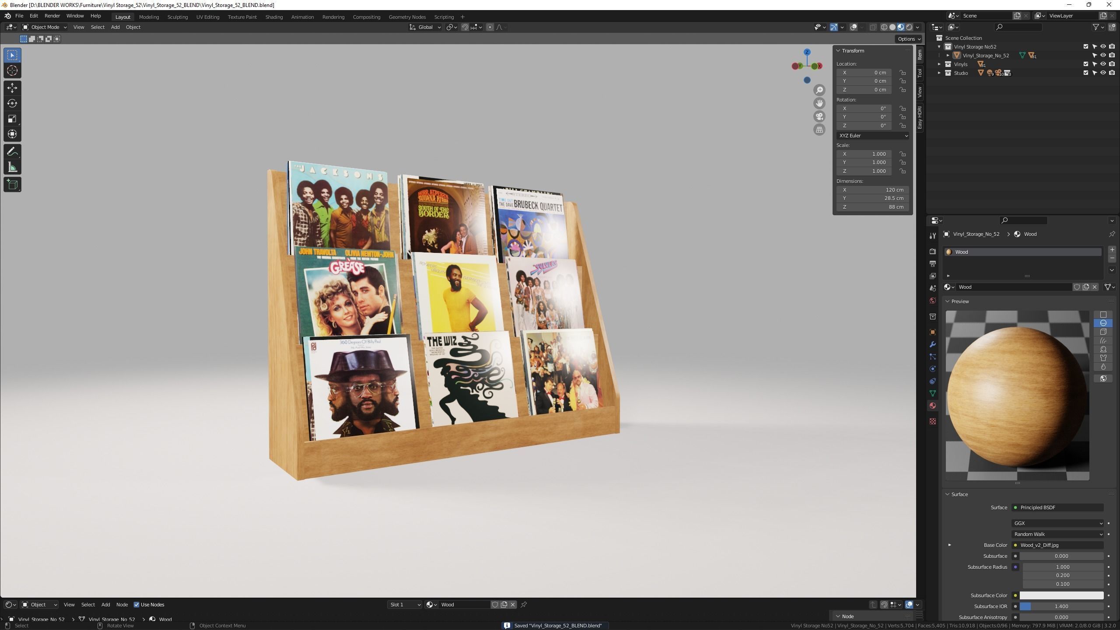Lock the Scale Z value
1120x630 pixels.
pos(902,171)
